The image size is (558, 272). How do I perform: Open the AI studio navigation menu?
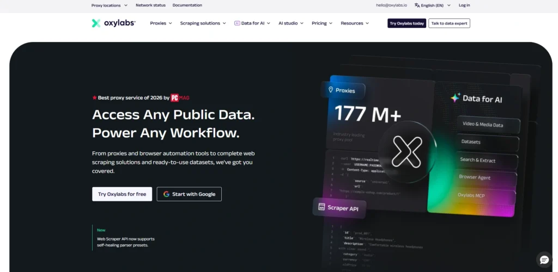tap(291, 23)
